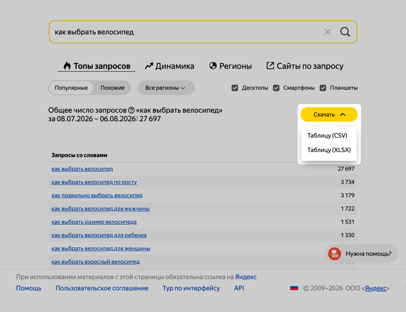Image resolution: width=406 pixels, height=312 pixels.
Task: Open 'как выбрать велосипед для женщины' link
Action: pyautogui.click(x=101, y=248)
